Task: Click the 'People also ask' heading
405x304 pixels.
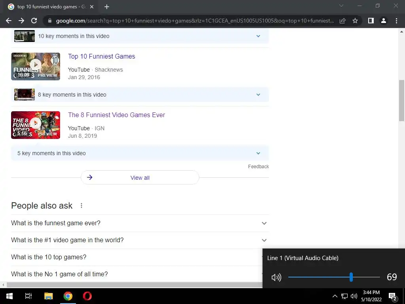Action: pos(42,206)
